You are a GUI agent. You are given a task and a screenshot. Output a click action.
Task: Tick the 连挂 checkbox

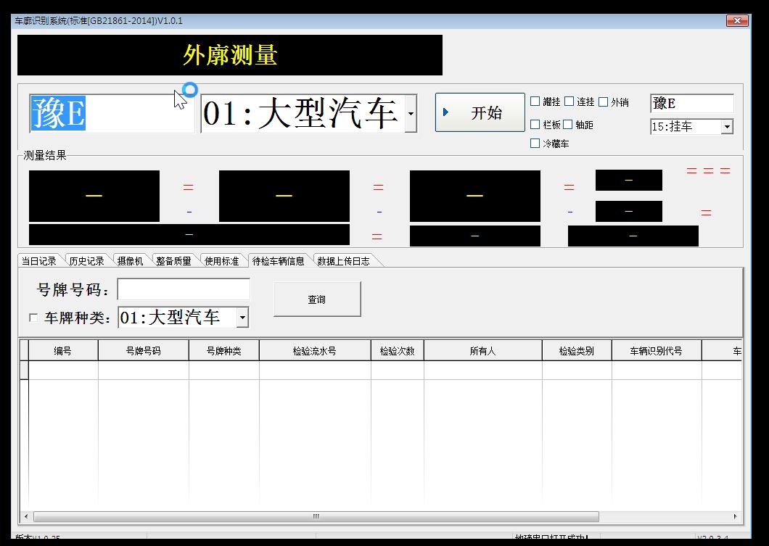tap(569, 102)
